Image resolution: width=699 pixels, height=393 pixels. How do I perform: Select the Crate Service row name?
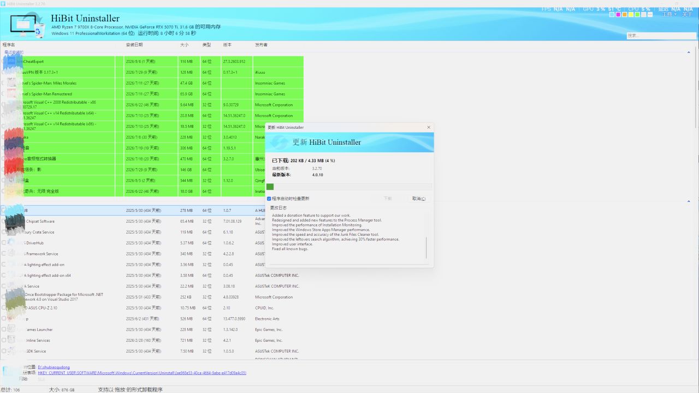[x=39, y=232]
